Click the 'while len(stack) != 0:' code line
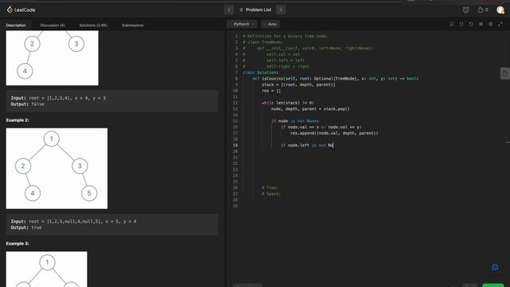The height and width of the screenshot is (287, 510). (288, 103)
